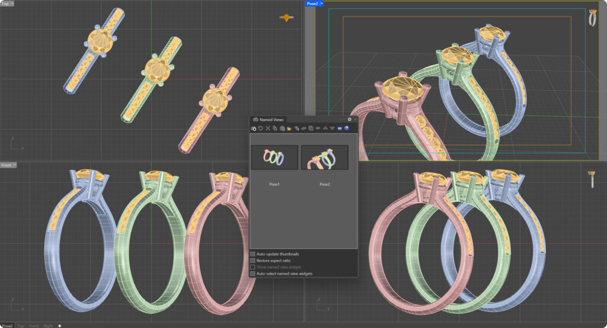Select the Pose2 named view thumbnail

[x=324, y=157]
